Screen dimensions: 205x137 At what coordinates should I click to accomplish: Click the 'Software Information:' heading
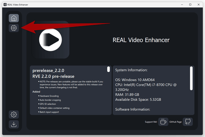click(x=133, y=109)
